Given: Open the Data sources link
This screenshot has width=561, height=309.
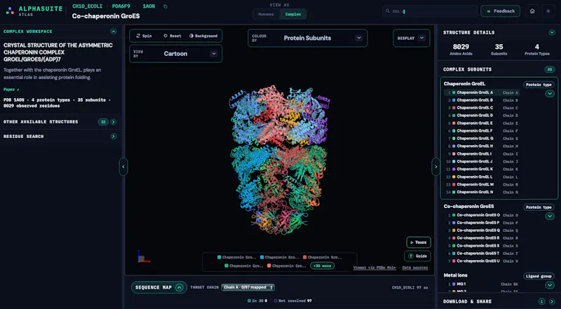Looking at the screenshot, I should click(x=415, y=268).
